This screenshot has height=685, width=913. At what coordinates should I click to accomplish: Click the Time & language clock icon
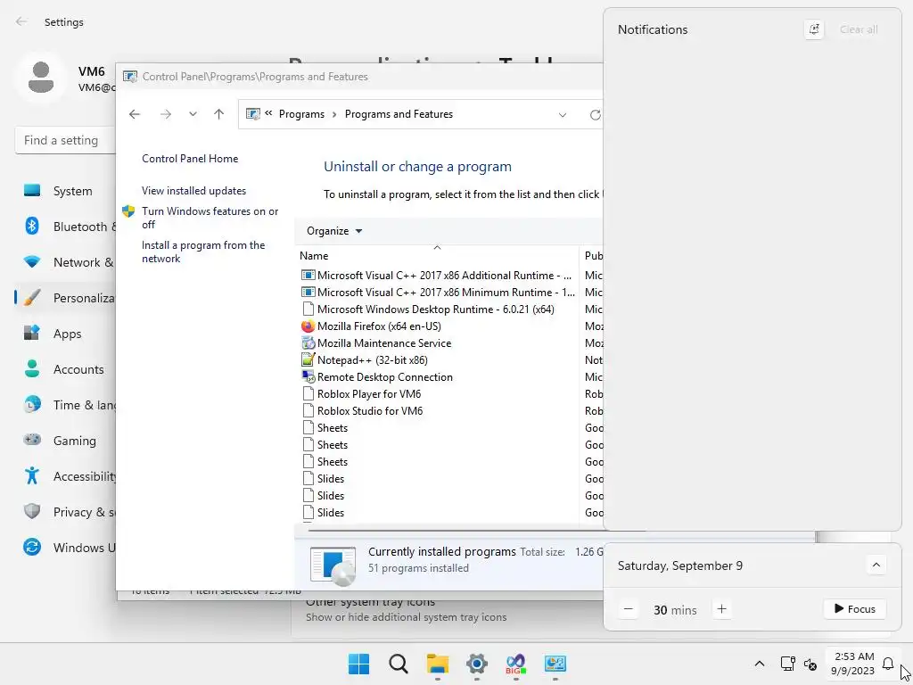click(32, 405)
